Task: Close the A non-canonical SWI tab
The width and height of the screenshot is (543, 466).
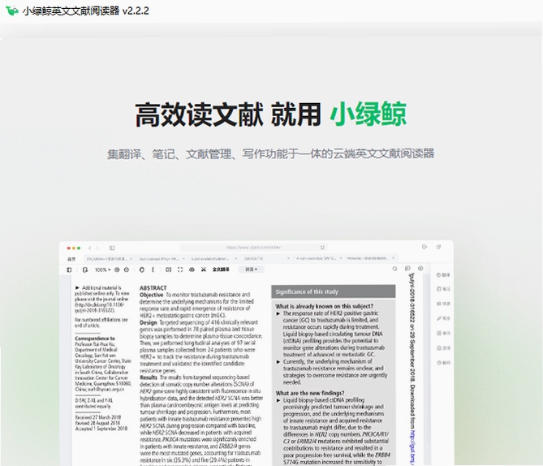Action: click(x=341, y=258)
